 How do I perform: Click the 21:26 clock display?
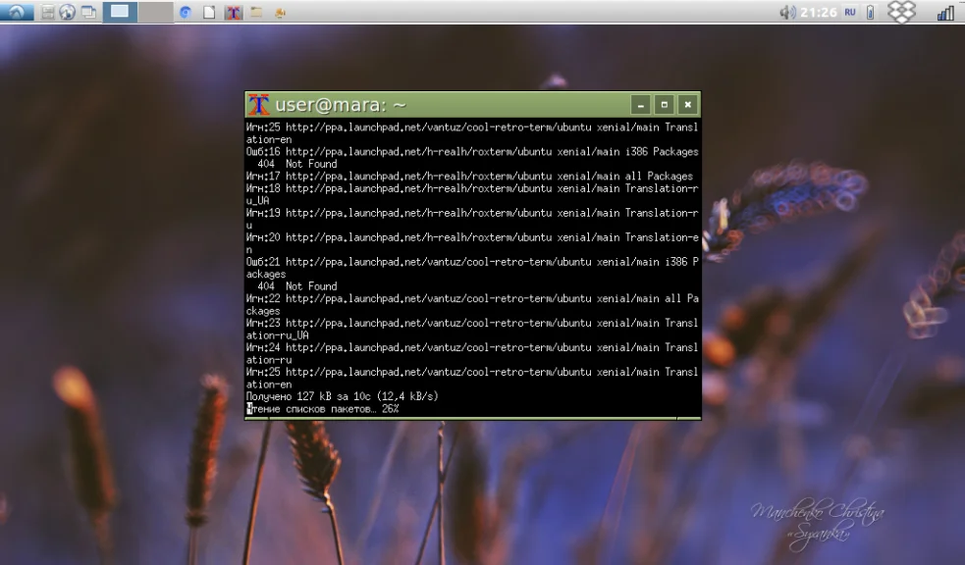819,13
